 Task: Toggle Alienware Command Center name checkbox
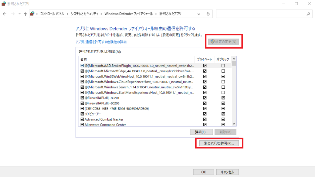pos(82,125)
